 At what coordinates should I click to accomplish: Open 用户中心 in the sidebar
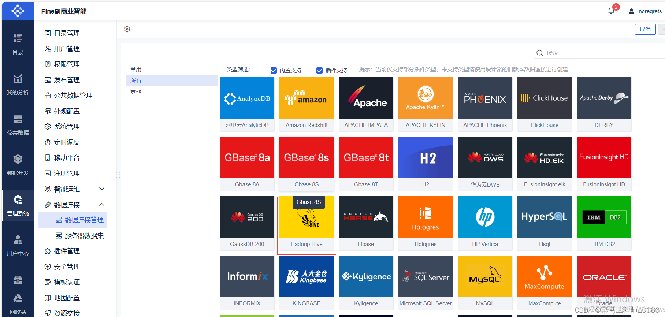pos(18,246)
